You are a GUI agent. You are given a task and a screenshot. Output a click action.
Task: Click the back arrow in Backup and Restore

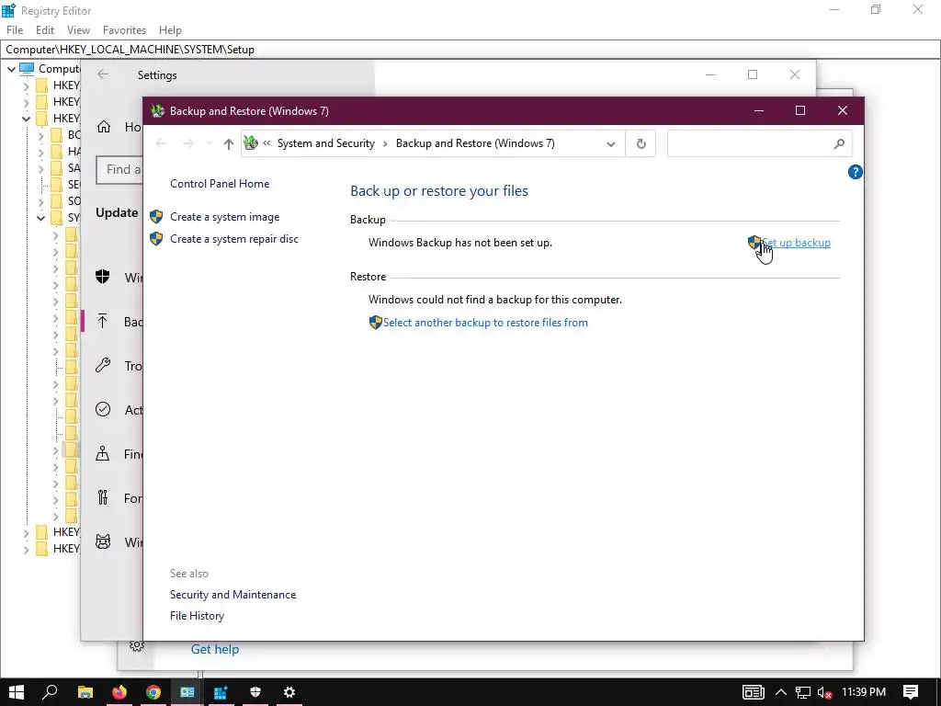click(161, 142)
